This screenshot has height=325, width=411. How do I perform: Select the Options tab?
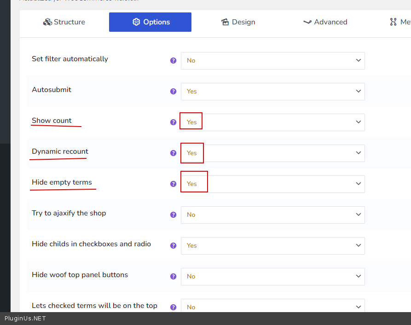point(150,22)
